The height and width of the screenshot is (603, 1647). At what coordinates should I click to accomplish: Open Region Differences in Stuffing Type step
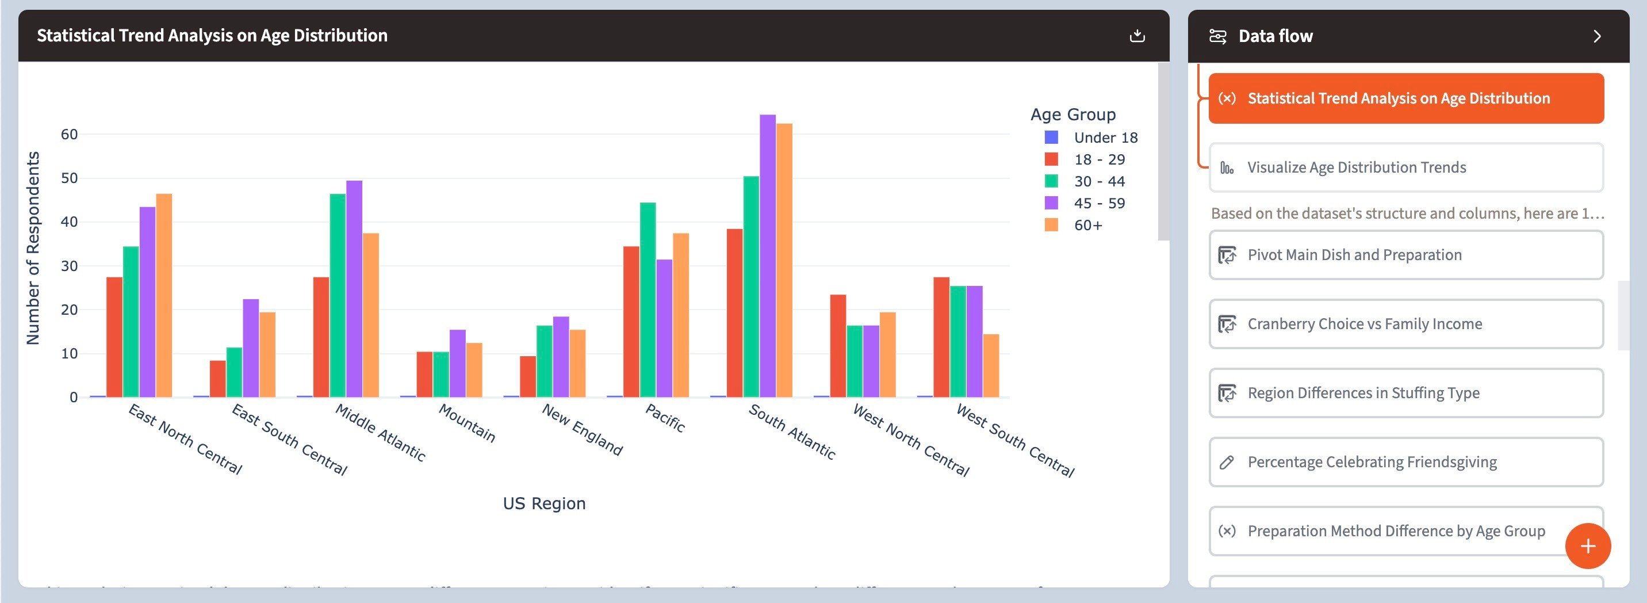point(1406,393)
